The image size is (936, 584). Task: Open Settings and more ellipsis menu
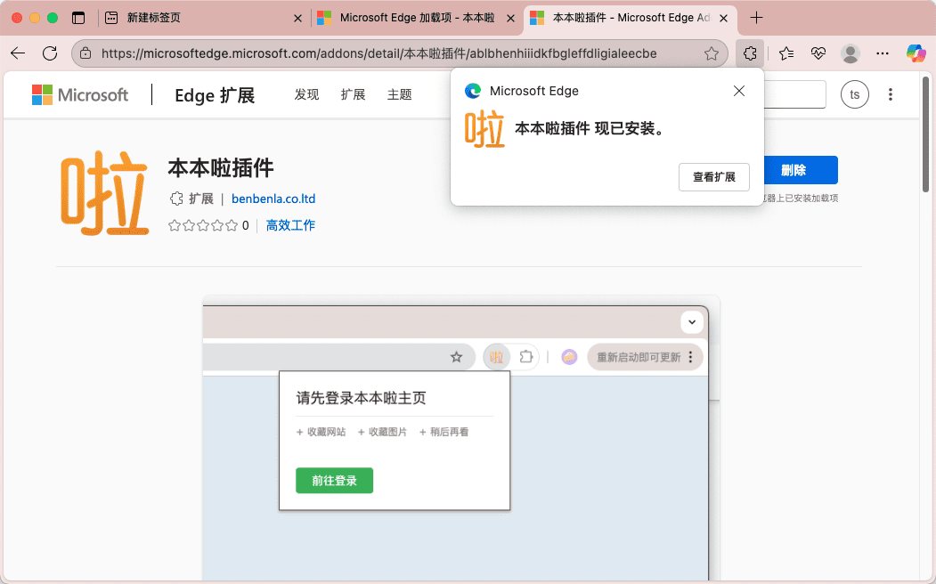(x=883, y=53)
